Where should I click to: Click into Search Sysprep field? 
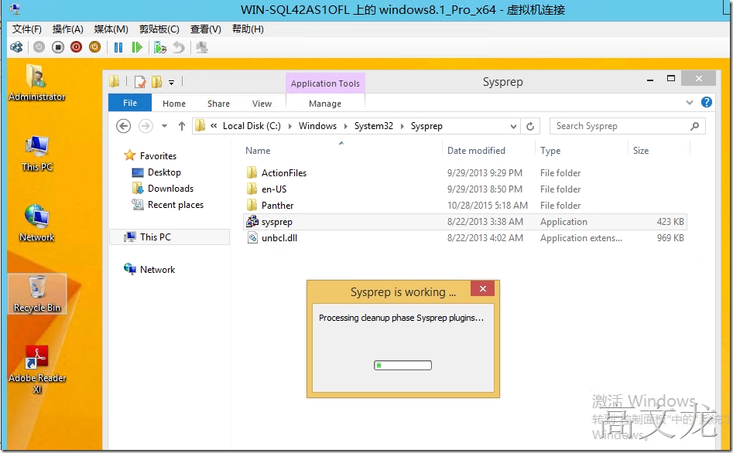pos(628,126)
